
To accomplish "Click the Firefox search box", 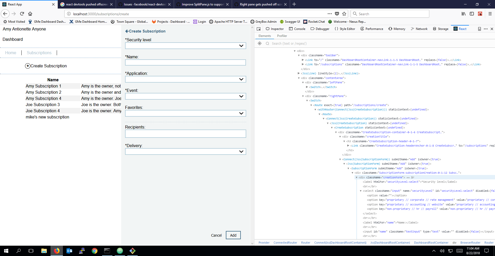I will (x=390, y=14).
